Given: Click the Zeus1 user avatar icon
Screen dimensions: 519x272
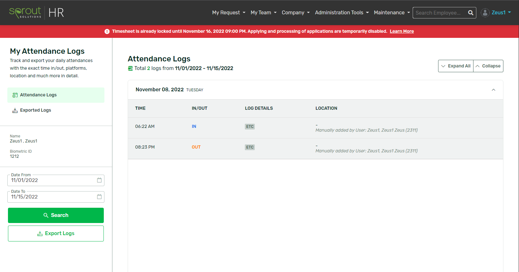Looking at the screenshot, I should (485, 13).
